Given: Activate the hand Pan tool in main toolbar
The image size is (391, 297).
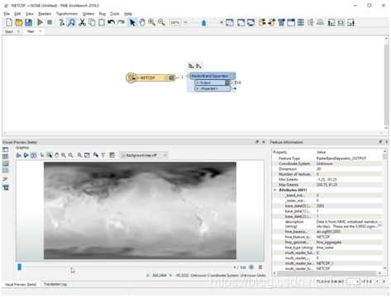Looking at the screenshot, I should coord(142,22).
